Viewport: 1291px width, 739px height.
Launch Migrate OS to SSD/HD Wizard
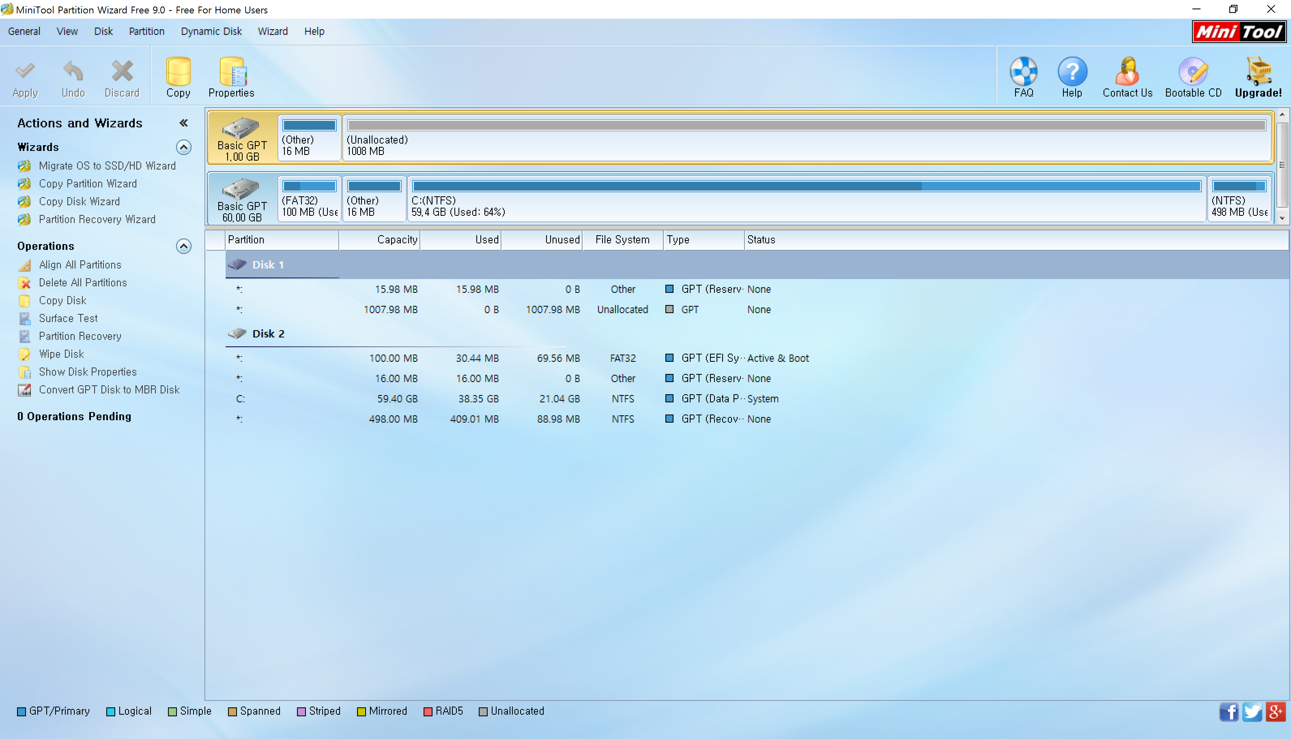[x=107, y=166]
